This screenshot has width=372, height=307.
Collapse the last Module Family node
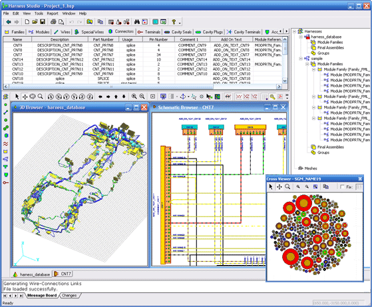pyautogui.click(x=313, y=119)
